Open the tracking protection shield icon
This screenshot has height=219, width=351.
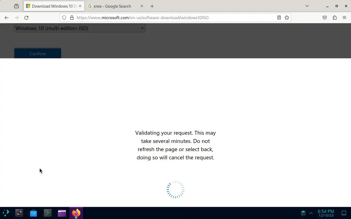tap(64, 18)
